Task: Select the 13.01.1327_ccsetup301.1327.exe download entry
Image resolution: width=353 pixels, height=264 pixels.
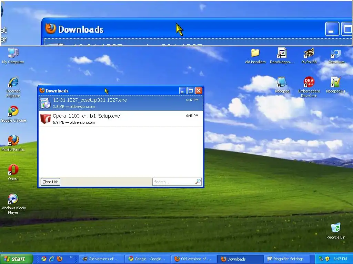Action: click(121, 103)
